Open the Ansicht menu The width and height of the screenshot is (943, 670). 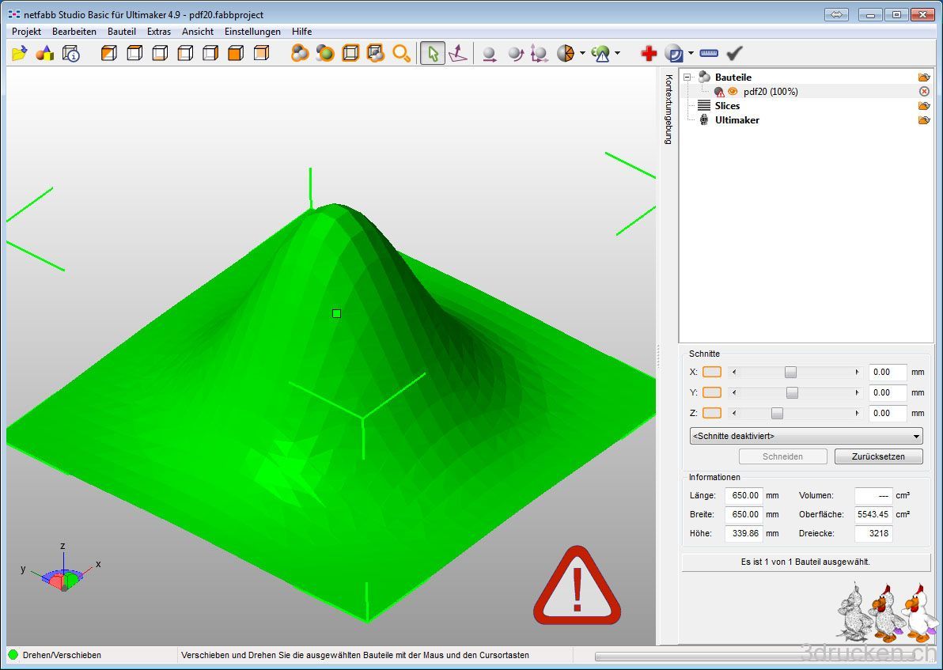click(198, 32)
